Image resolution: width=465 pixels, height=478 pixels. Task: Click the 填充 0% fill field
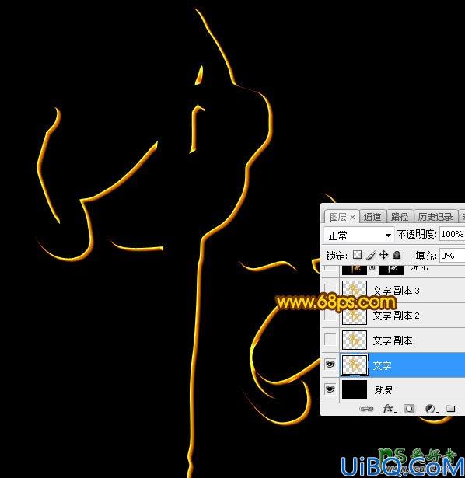453,256
